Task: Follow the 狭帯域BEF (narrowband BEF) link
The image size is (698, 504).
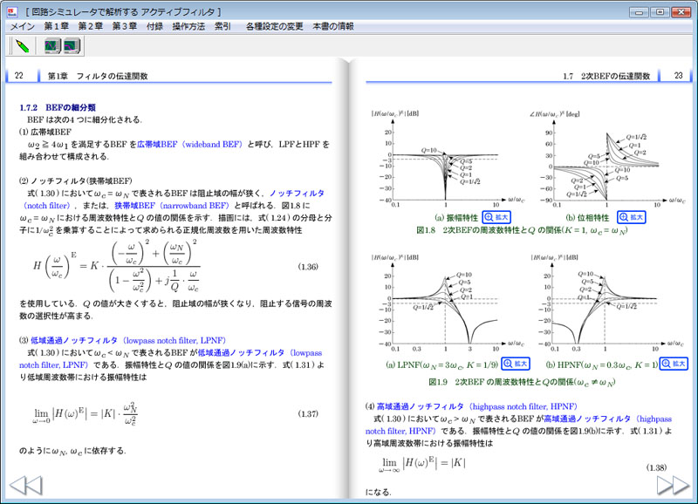Action: [x=172, y=206]
